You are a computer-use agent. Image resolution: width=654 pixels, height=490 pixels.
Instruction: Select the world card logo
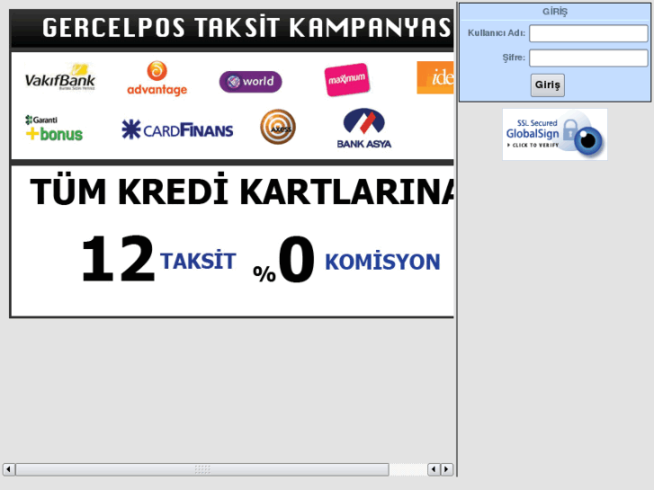(x=251, y=81)
